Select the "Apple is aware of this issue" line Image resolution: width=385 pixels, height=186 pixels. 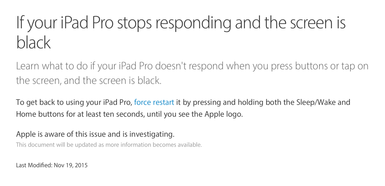(95, 134)
